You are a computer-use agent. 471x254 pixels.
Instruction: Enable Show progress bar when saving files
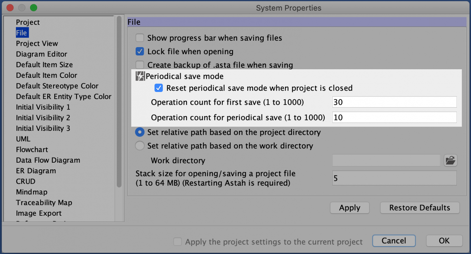click(x=140, y=38)
